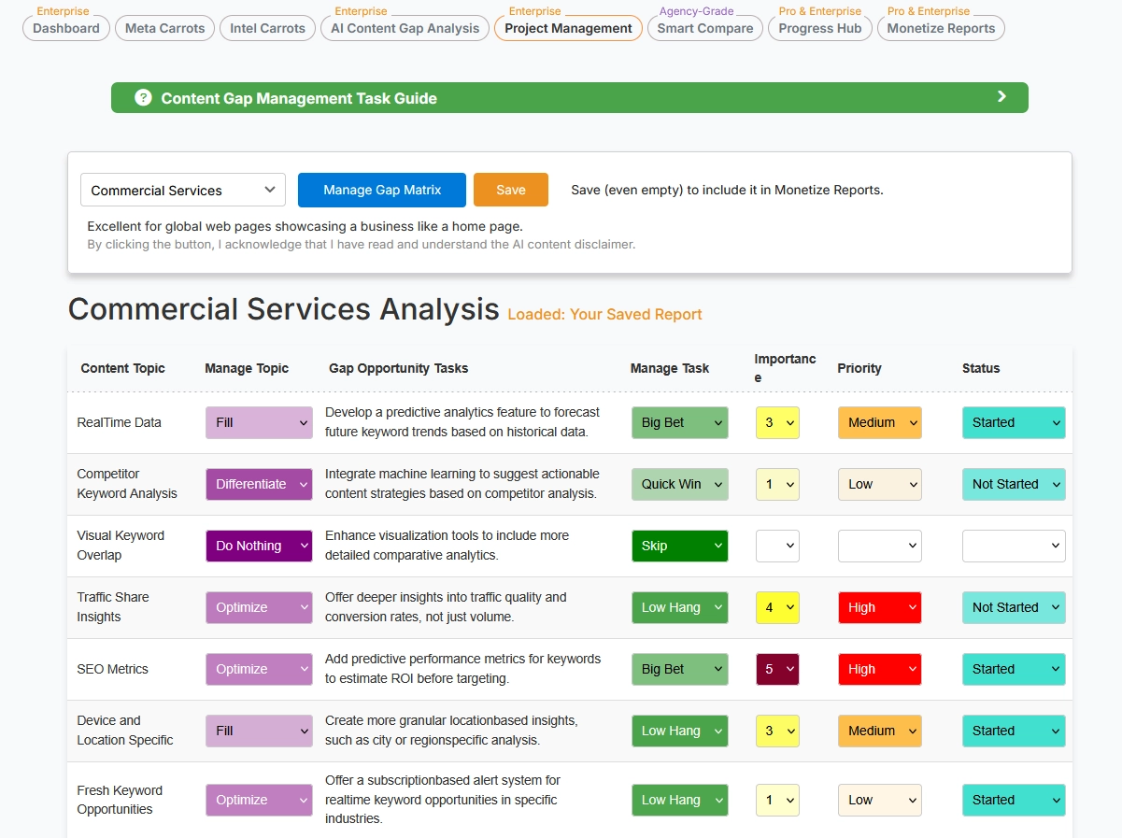Click the AI content disclaimer acknowledgement text

point(362,245)
